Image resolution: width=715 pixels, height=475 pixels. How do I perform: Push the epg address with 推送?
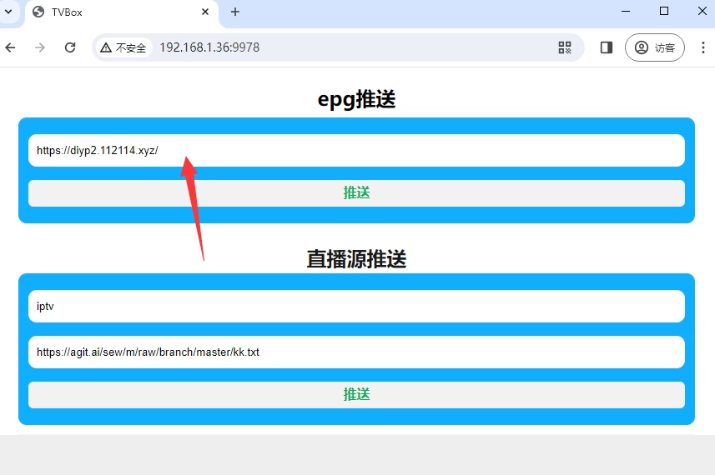tap(356, 193)
